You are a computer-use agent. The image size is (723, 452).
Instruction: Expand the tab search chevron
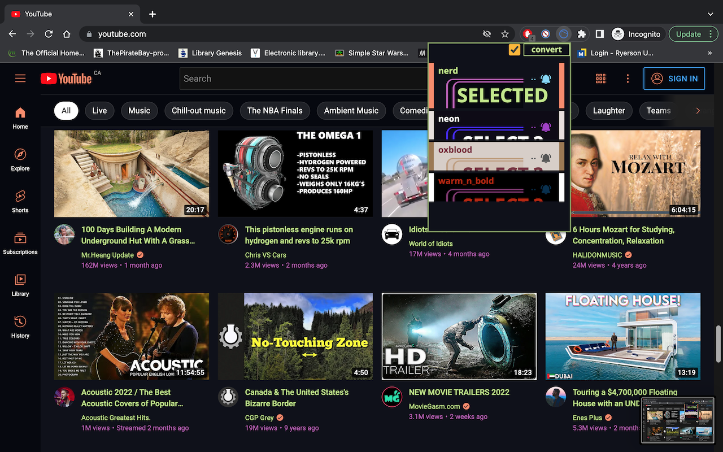tap(710, 14)
